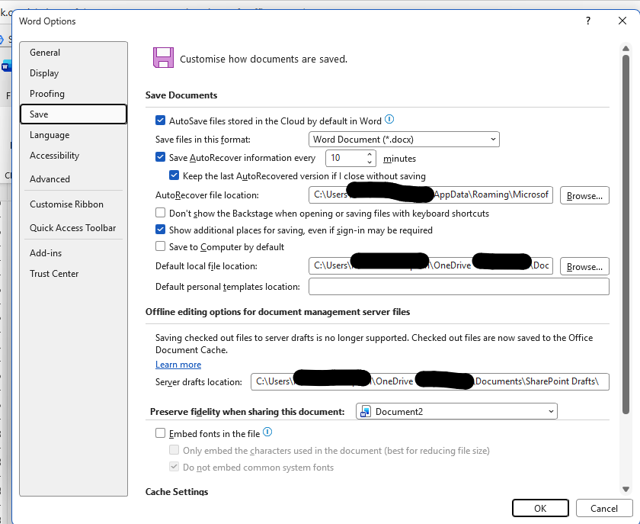Browse for Default local file location
640x524 pixels.
coord(584,266)
